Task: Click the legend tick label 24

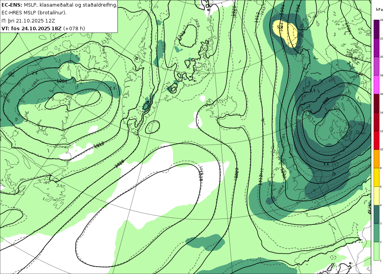Action: pyautogui.click(x=381, y=20)
